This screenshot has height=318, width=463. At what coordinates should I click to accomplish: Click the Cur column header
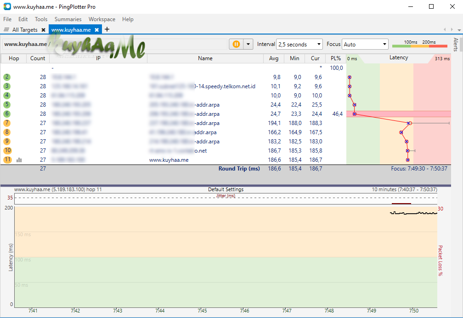pos(315,58)
